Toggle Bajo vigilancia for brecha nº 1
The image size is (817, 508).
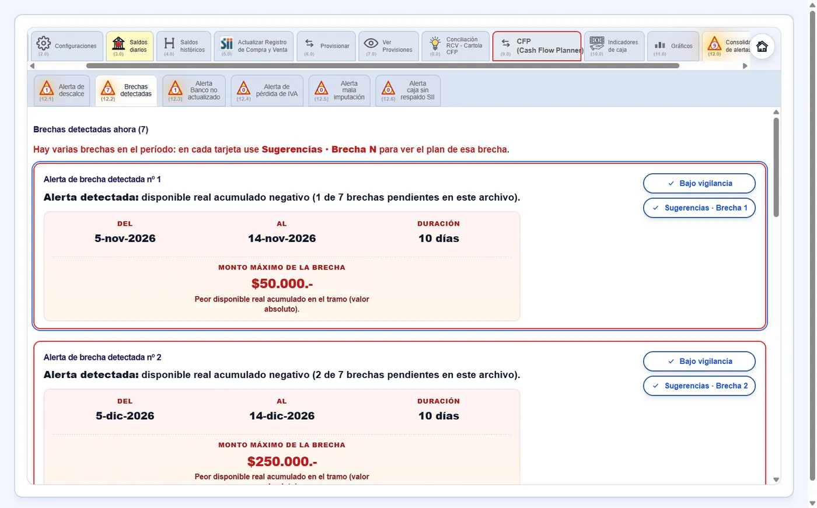click(x=699, y=183)
